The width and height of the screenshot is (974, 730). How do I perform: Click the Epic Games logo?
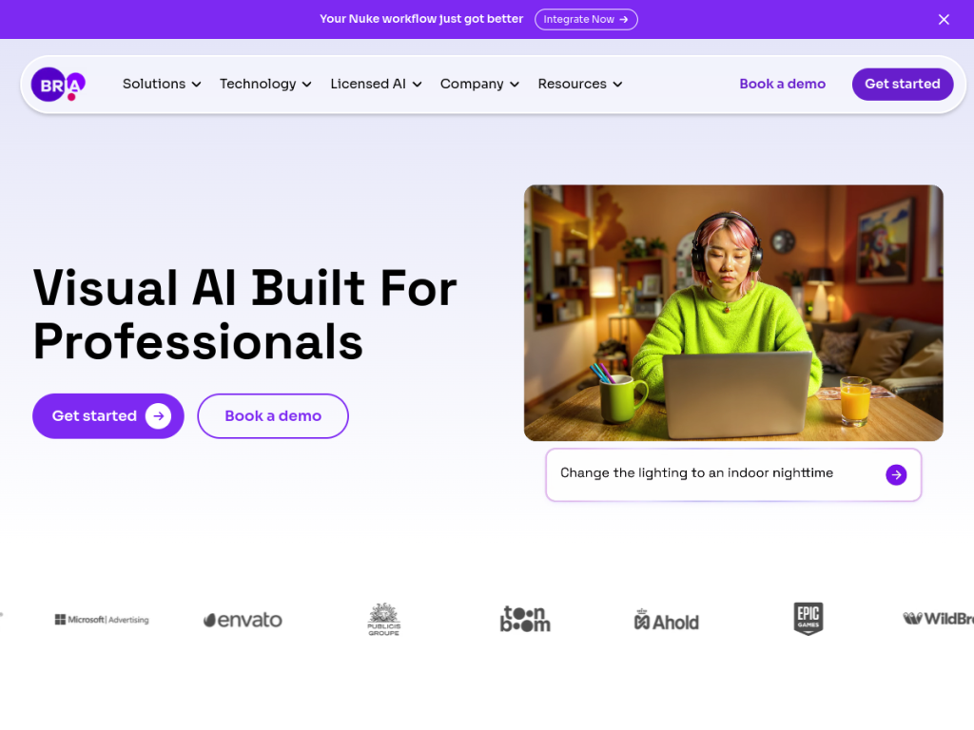tap(808, 618)
